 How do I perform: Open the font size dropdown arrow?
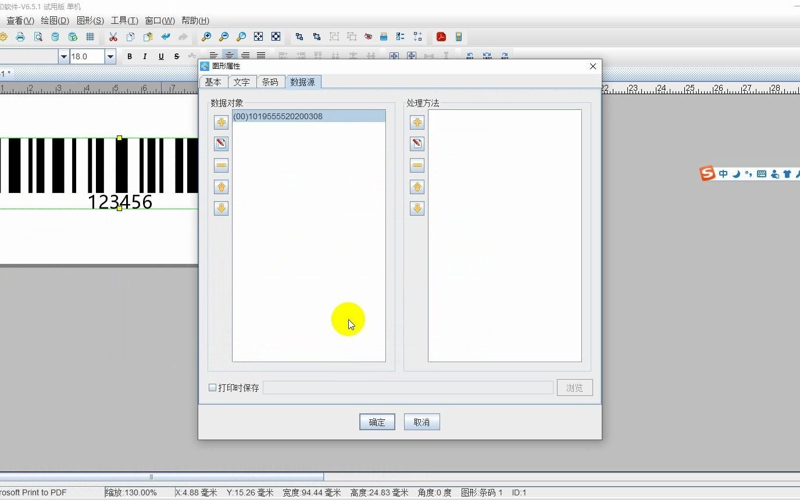point(110,56)
